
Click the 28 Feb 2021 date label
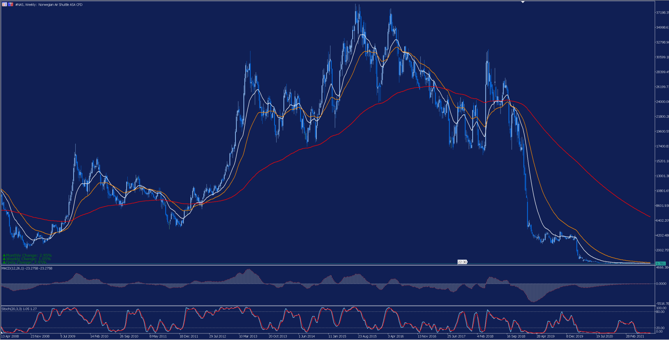tap(635, 337)
